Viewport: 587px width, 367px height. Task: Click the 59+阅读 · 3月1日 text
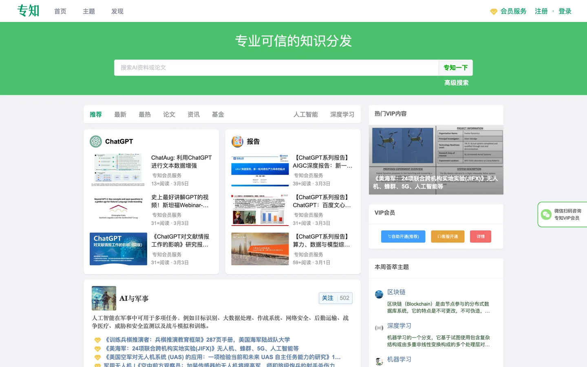click(311, 263)
